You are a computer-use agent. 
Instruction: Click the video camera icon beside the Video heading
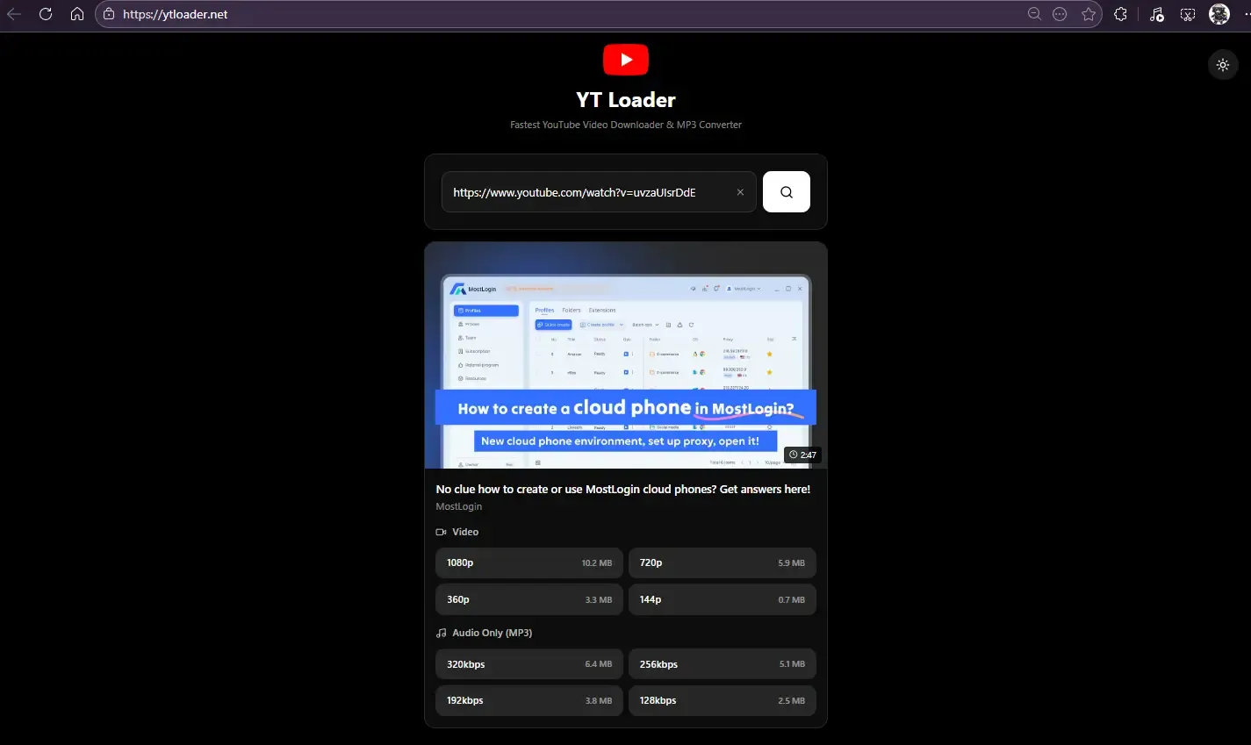(x=441, y=531)
